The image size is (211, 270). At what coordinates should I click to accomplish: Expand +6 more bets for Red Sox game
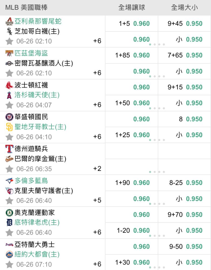97,105
